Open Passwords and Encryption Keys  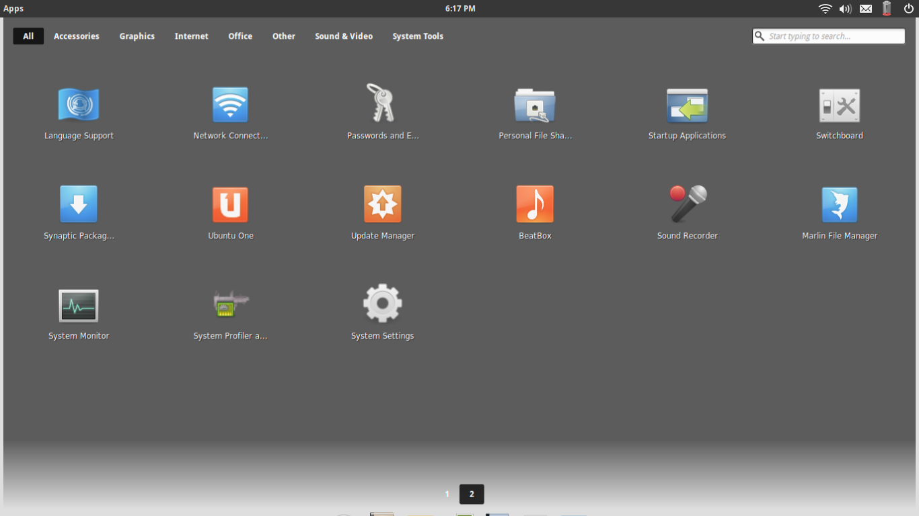[382, 103]
